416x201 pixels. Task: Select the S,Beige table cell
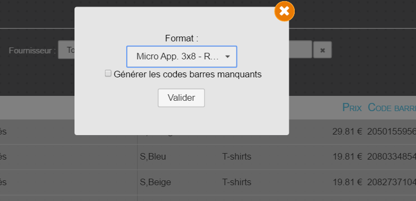(155, 182)
